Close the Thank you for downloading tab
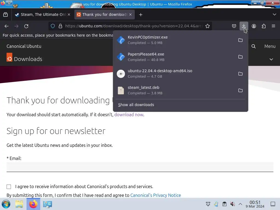Screen dimensions: 280x210 click(x=130, y=15)
